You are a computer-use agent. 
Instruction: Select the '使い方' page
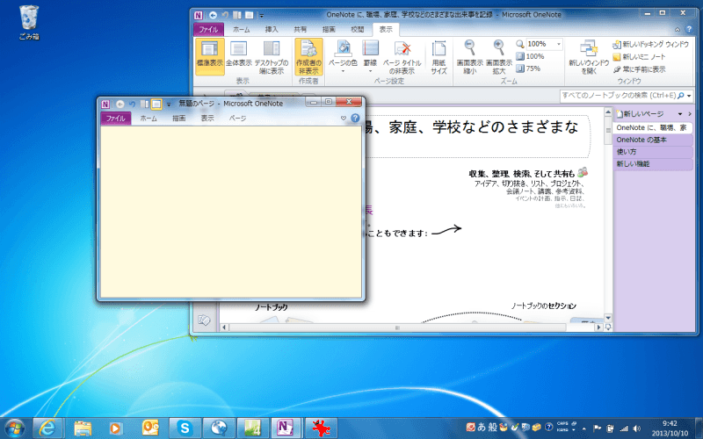point(653,152)
